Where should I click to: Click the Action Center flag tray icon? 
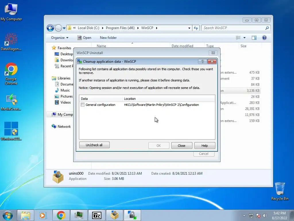click(x=258, y=216)
